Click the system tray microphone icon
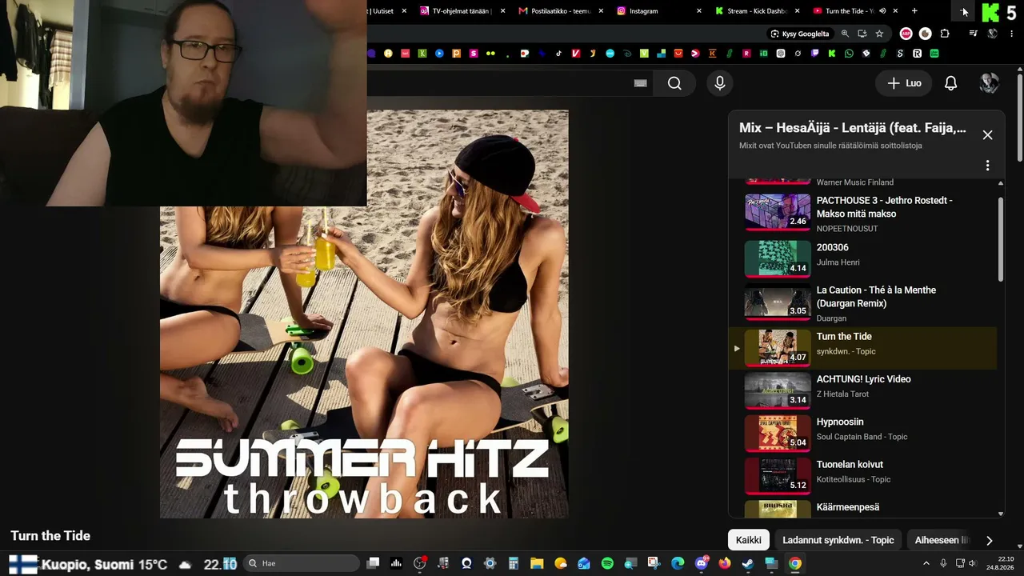The width and height of the screenshot is (1024, 576). tap(943, 563)
